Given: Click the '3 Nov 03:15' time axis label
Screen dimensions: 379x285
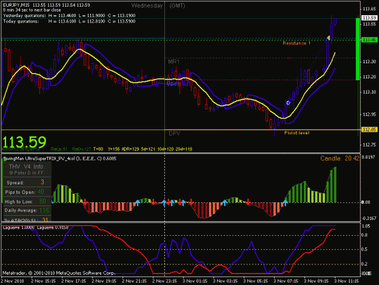Looking at the screenshot, I should click(x=225, y=281).
